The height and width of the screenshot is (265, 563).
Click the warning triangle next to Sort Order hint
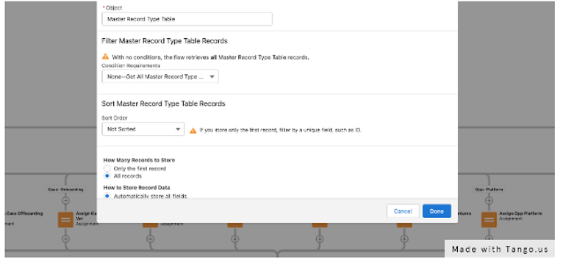pyautogui.click(x=193, y=131)
